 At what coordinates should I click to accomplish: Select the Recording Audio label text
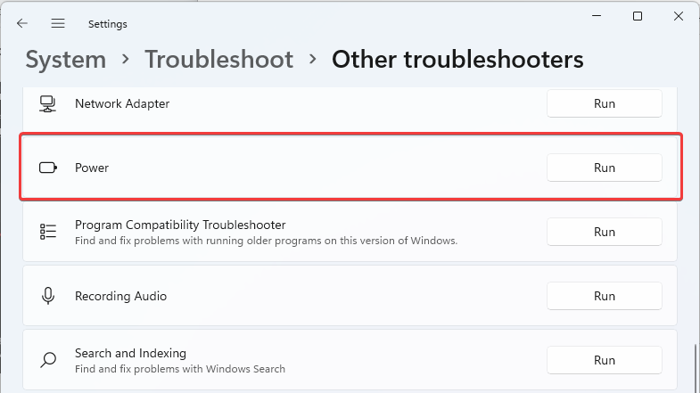click(120, 296)
